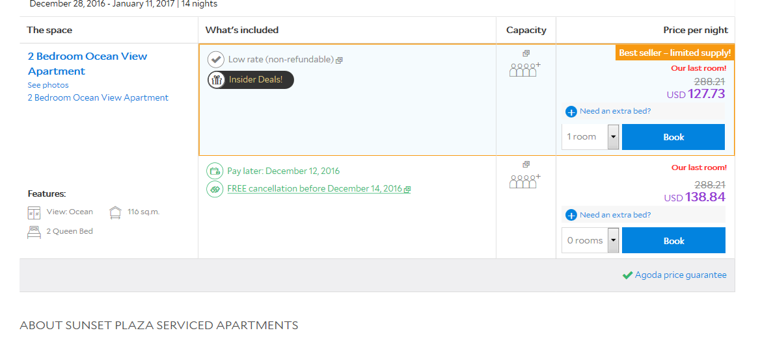
Task: Click the Insider Deals gift icon
Action: click(x=216, y=80)
